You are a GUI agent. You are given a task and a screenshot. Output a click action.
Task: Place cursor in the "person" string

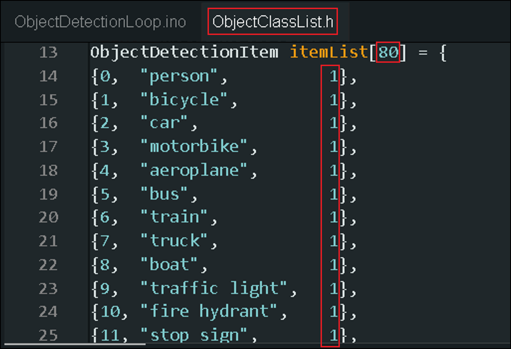[179, 76]
